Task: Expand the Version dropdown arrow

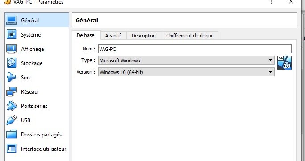Action: point(270,72)
